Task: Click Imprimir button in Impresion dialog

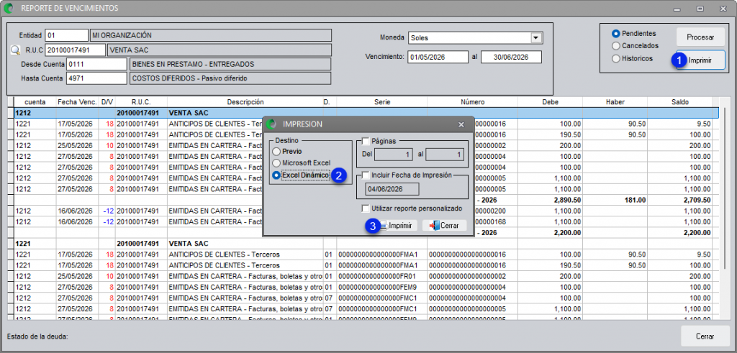Action: [397, 226]
